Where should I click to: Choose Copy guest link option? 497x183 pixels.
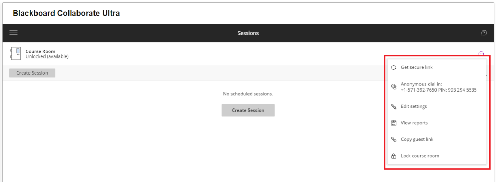click(x=437, y=139)
